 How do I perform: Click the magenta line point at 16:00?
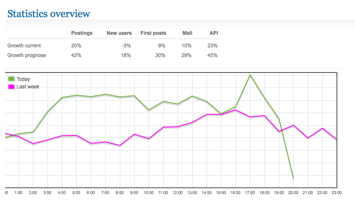pos(236,110)
